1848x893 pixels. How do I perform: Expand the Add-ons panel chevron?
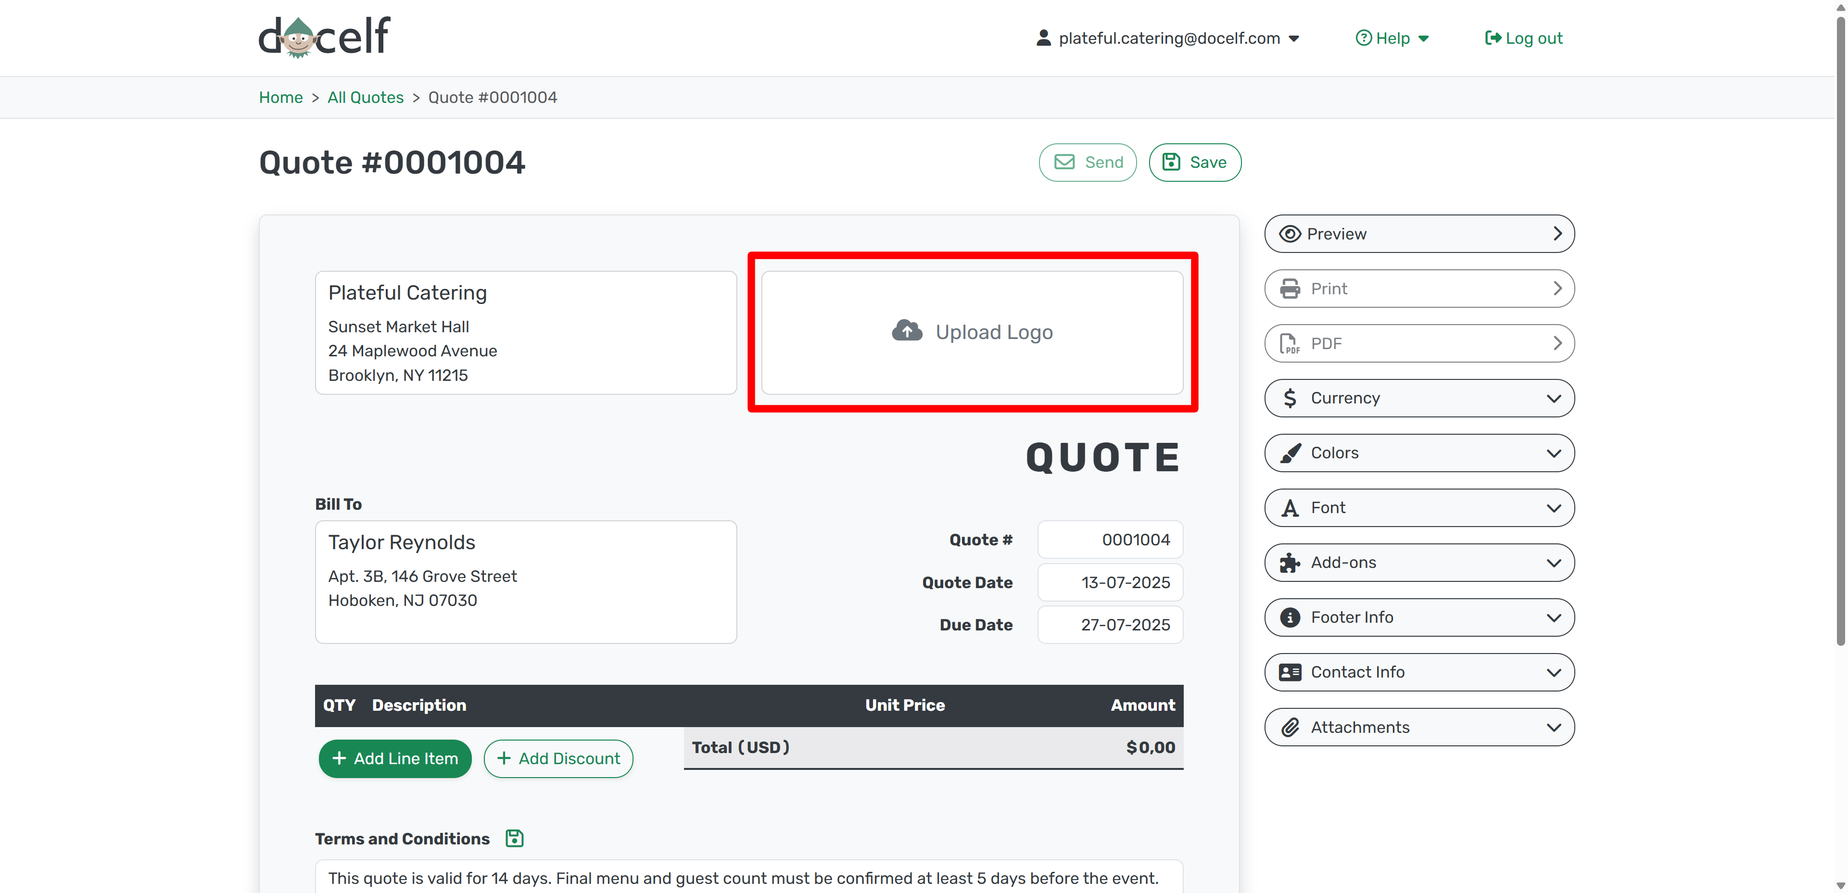point(1553,563)
